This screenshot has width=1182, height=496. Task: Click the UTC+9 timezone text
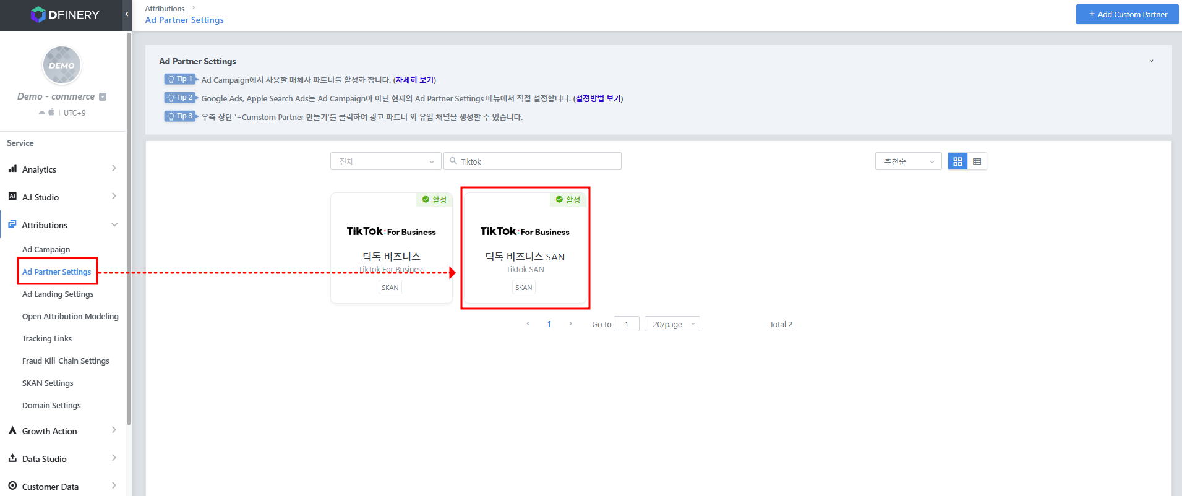pos(75,113)
